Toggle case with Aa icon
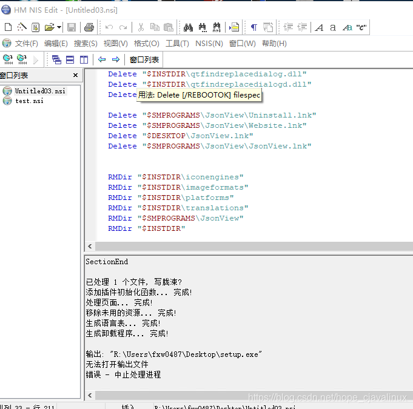This screenshot has width=413, height=409. click(x=348, y=27)
